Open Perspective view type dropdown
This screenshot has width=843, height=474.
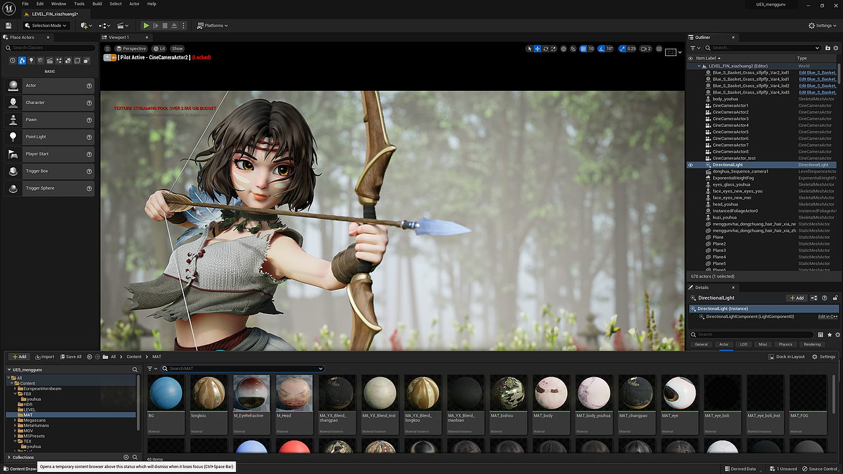coord(132,49)
